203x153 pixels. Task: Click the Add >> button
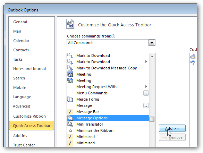172,128
